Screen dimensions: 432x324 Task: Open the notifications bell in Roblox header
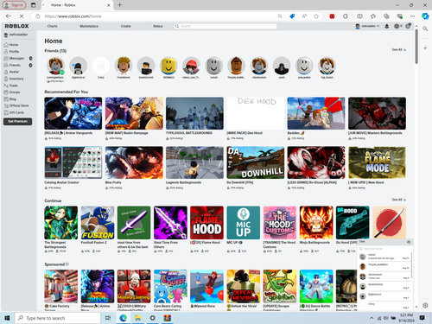(x=387, y=26)
